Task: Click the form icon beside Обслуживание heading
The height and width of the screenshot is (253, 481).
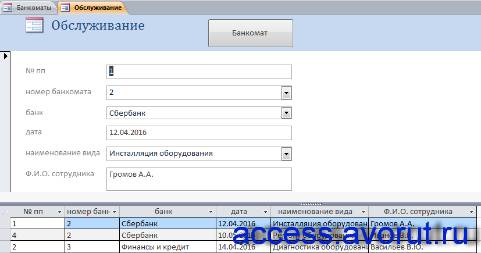Action: (34, 25)
